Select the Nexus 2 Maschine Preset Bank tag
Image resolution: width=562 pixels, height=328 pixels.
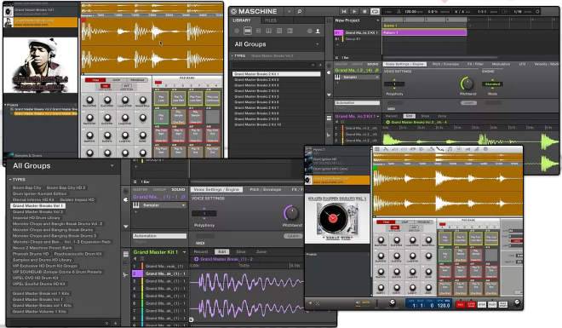(43, 248)
